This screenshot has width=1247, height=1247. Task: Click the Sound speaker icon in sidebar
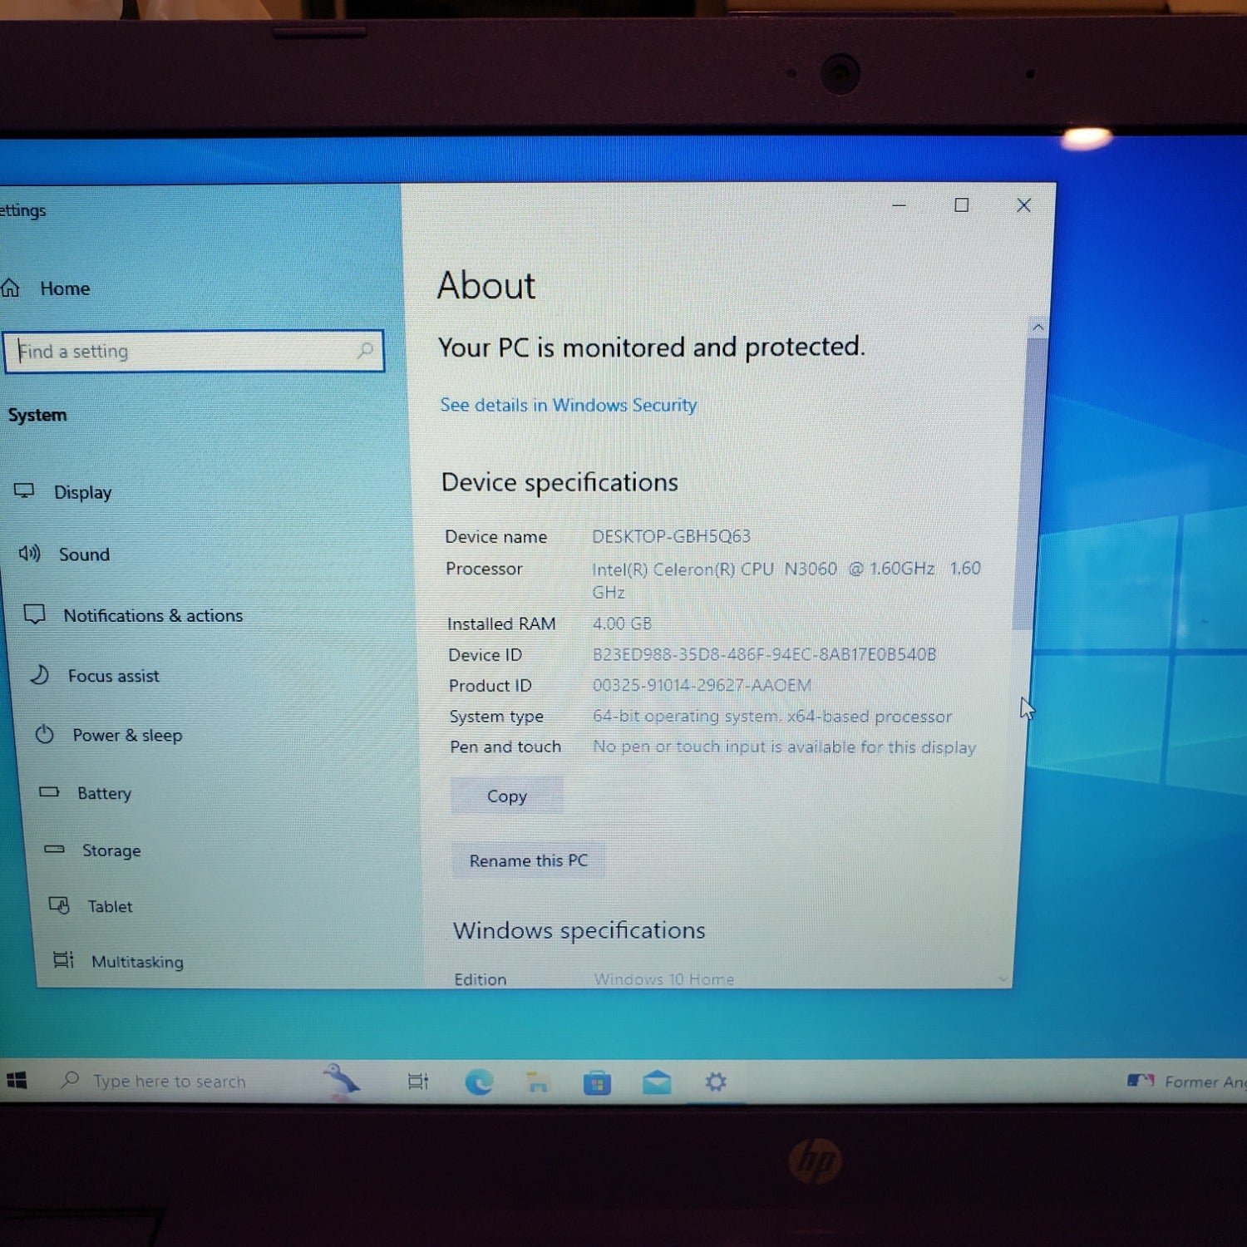pyautogui.click(x=29, y=553)
